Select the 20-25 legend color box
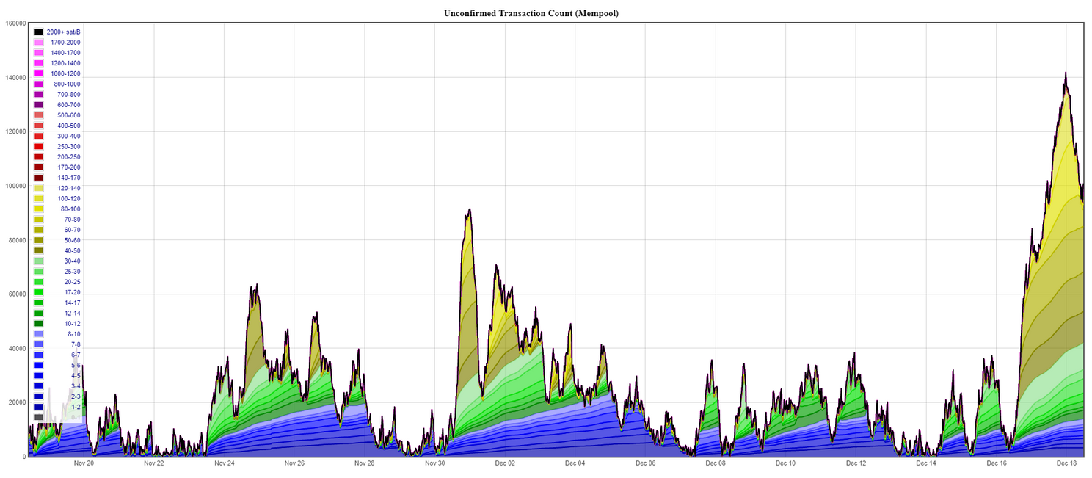This screenshot has height=478, width=1092. point(39,282)
